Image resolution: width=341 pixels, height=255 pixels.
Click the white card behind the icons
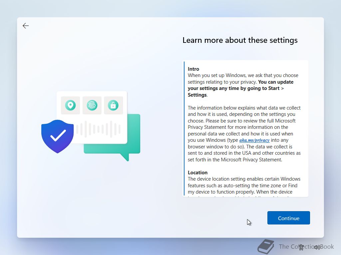pyautogui.click(x=92, y=118)
